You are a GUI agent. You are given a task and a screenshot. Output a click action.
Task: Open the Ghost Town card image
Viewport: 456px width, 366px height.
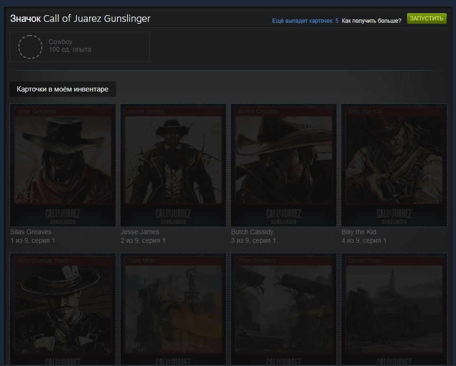[394, 309]
